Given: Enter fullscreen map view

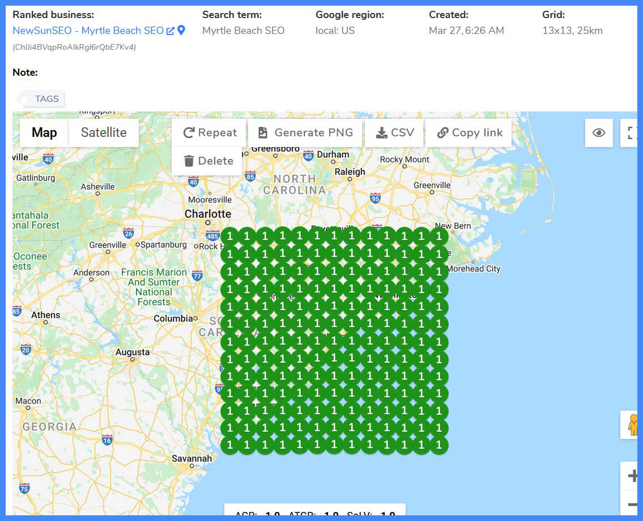Looking at the screenshot, I should (632, 133).
